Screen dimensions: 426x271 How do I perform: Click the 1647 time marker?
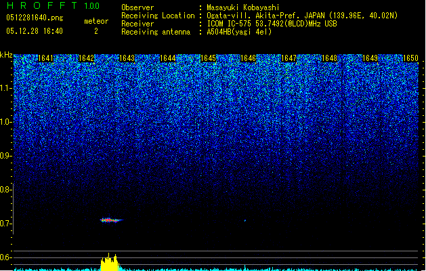point(289,58)
